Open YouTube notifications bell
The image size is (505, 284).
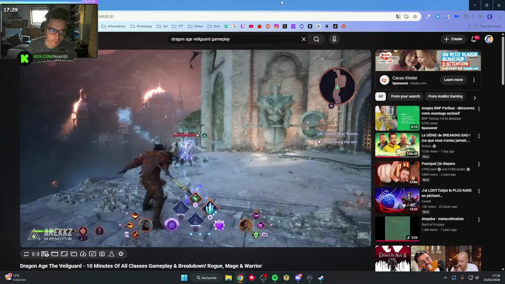coord(474,39)
